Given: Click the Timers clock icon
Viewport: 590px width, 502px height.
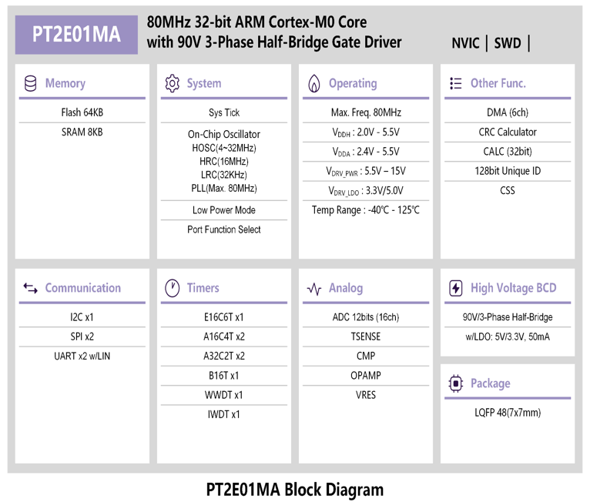Looking at the screenshot, I should click(x=173, y=288).
